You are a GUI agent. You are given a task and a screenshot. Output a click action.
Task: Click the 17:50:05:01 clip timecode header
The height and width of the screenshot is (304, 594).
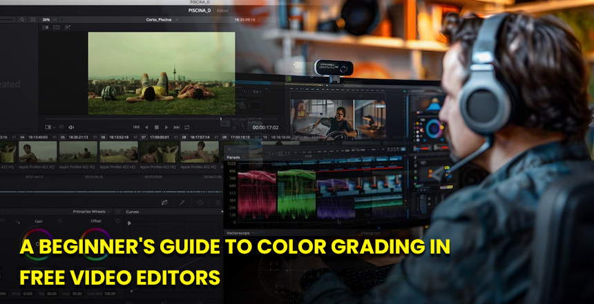coord(160,137)
